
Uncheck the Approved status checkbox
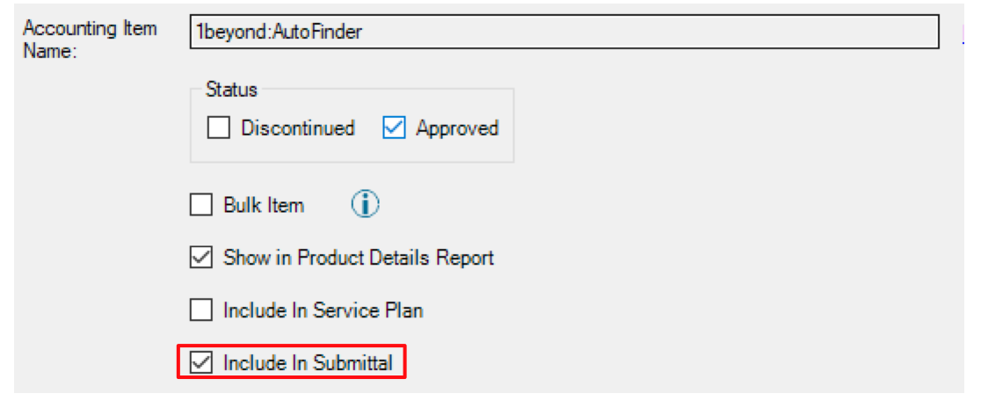[x=394, y=128]
